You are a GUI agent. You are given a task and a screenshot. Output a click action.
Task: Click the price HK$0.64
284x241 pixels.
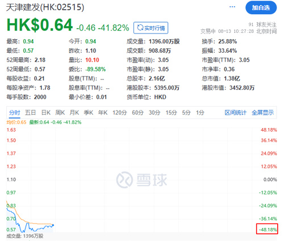point(40,25)
